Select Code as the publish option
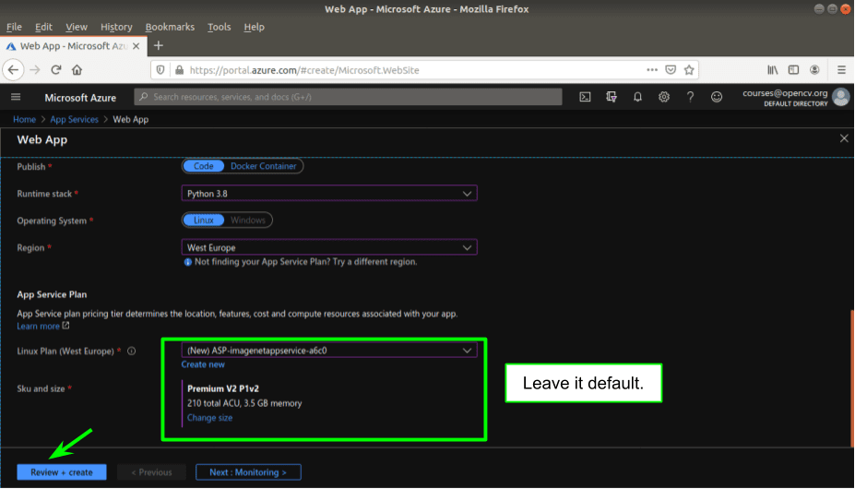 coord(204,166)
